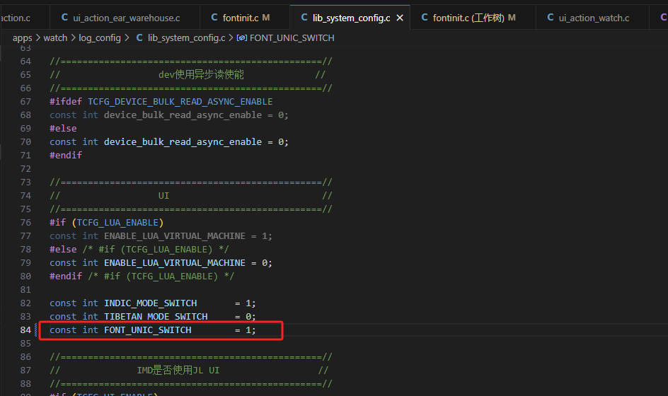Viewport: 668px width, 396px height.
Task: Click device_bulk_read_async_enable on line 70
Action: tap(183, 142)
